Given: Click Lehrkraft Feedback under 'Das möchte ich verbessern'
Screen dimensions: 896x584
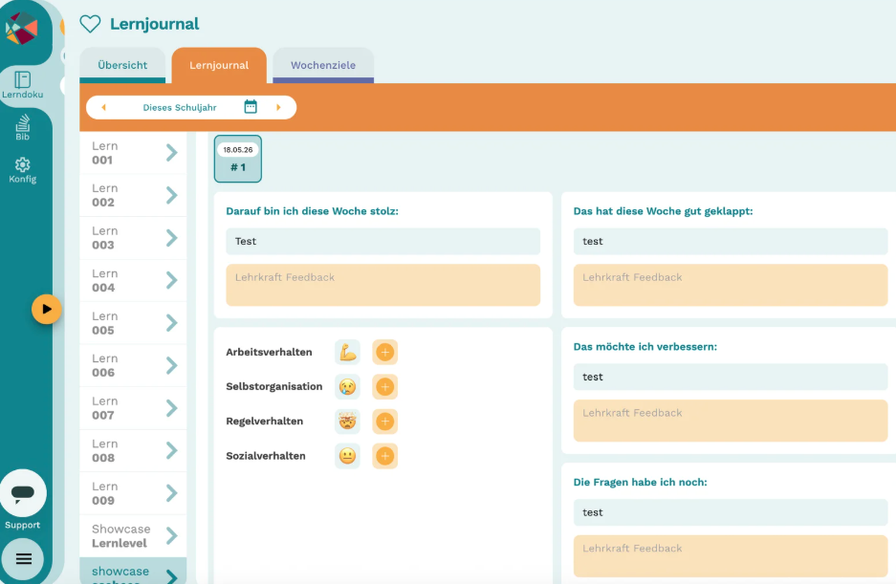Looking at the screenshot, I should point(731,420).
